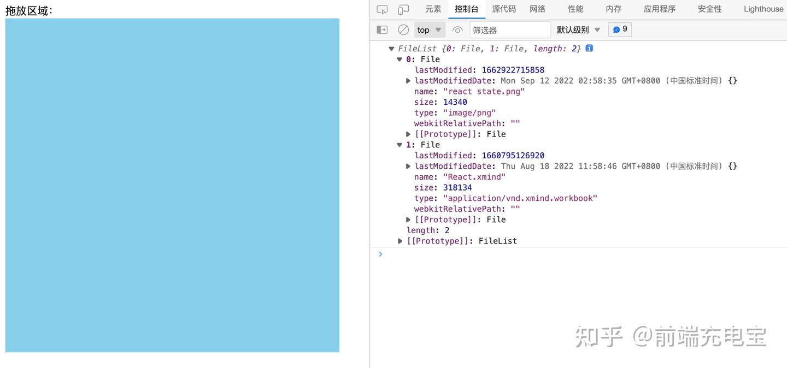Click the blue info icon beside FileList

589,48
